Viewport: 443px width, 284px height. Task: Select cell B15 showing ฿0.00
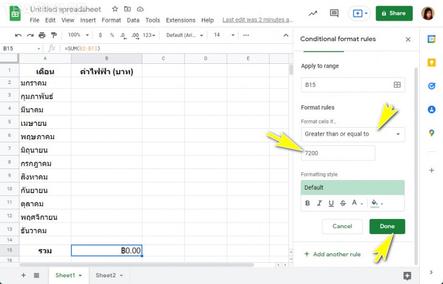pyautogui.click(x=106, y=251)
